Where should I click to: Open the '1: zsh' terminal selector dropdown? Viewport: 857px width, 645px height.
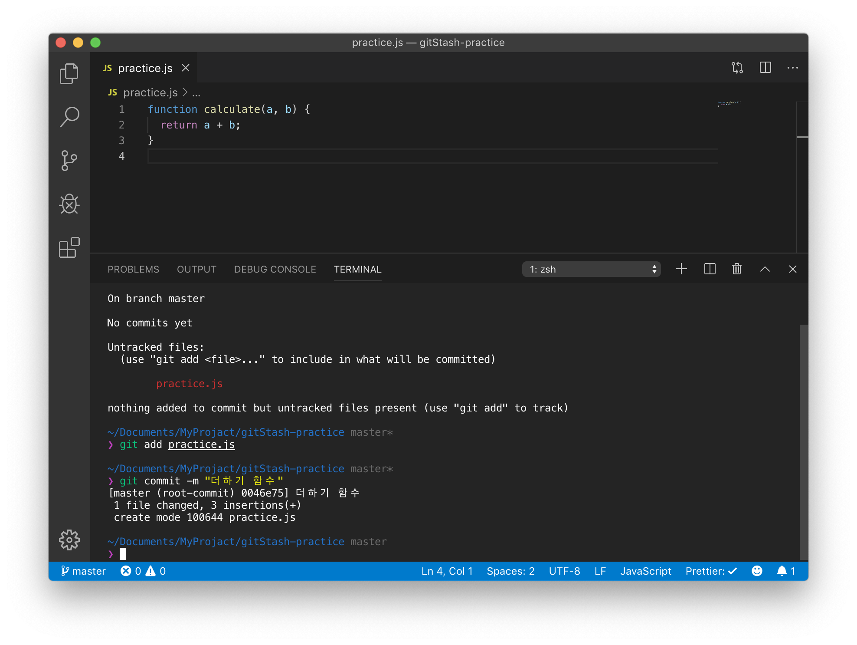[x=591, y=269]
